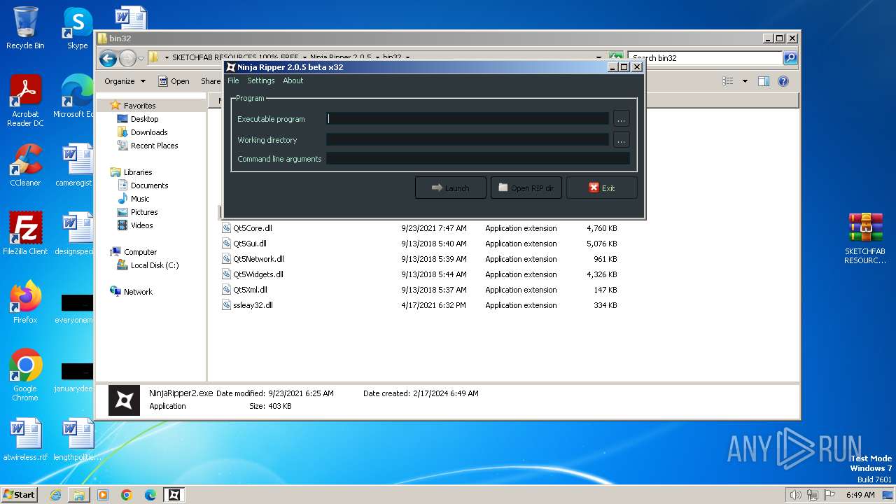The height and width of the screenshot is (504, 896).
Task: Expand the address bar history dropdown
Action: coord(598,58)
